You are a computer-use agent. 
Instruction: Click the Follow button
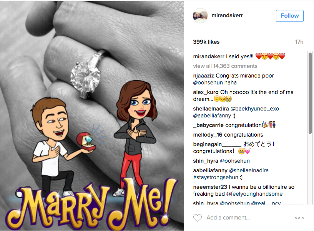[289, 16]
